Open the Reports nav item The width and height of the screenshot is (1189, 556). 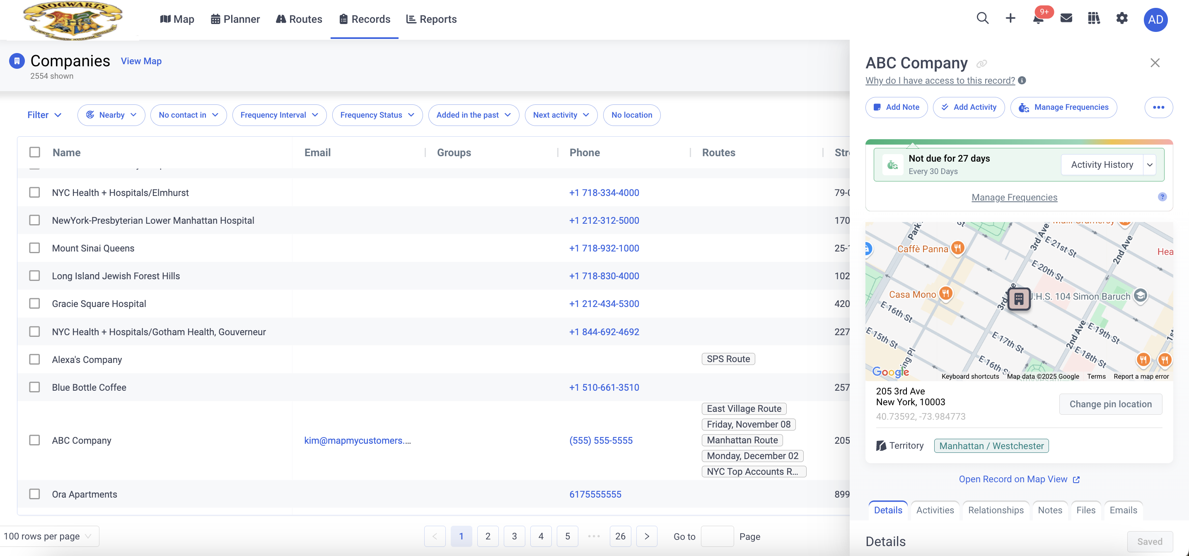[431, 19]
